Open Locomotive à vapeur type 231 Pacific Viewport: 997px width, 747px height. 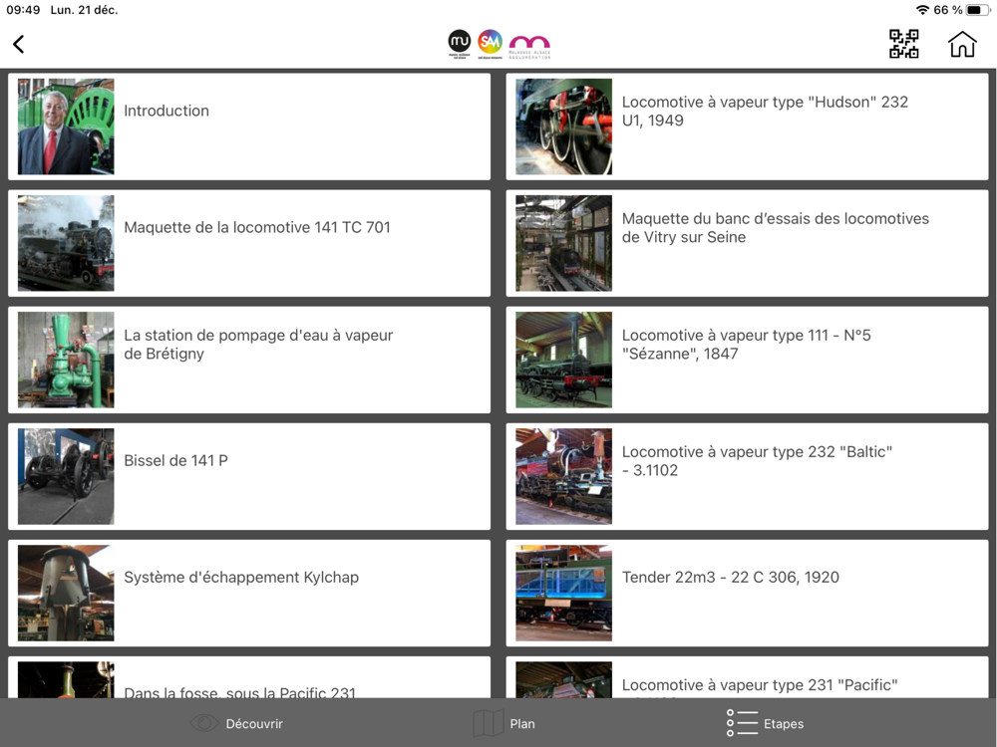pyautogui.click(x=747, y=677)
